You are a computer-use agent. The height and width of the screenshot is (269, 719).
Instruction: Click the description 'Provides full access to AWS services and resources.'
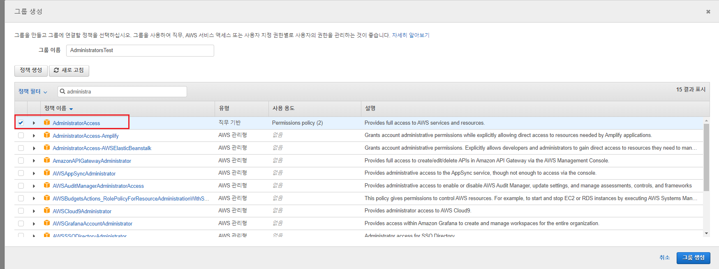(x=425, y=123)
